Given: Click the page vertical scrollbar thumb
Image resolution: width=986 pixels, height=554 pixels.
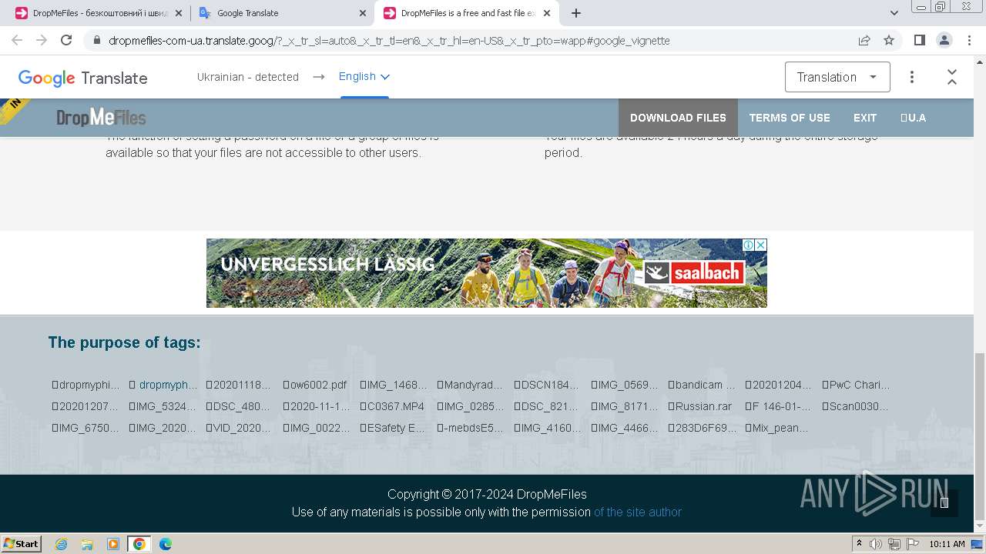Looking at the screenshot, I should point(979,436).
